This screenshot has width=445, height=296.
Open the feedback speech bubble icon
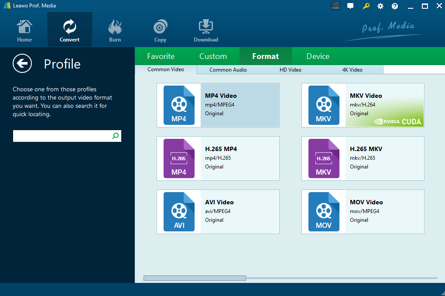(x=350, y=6)
